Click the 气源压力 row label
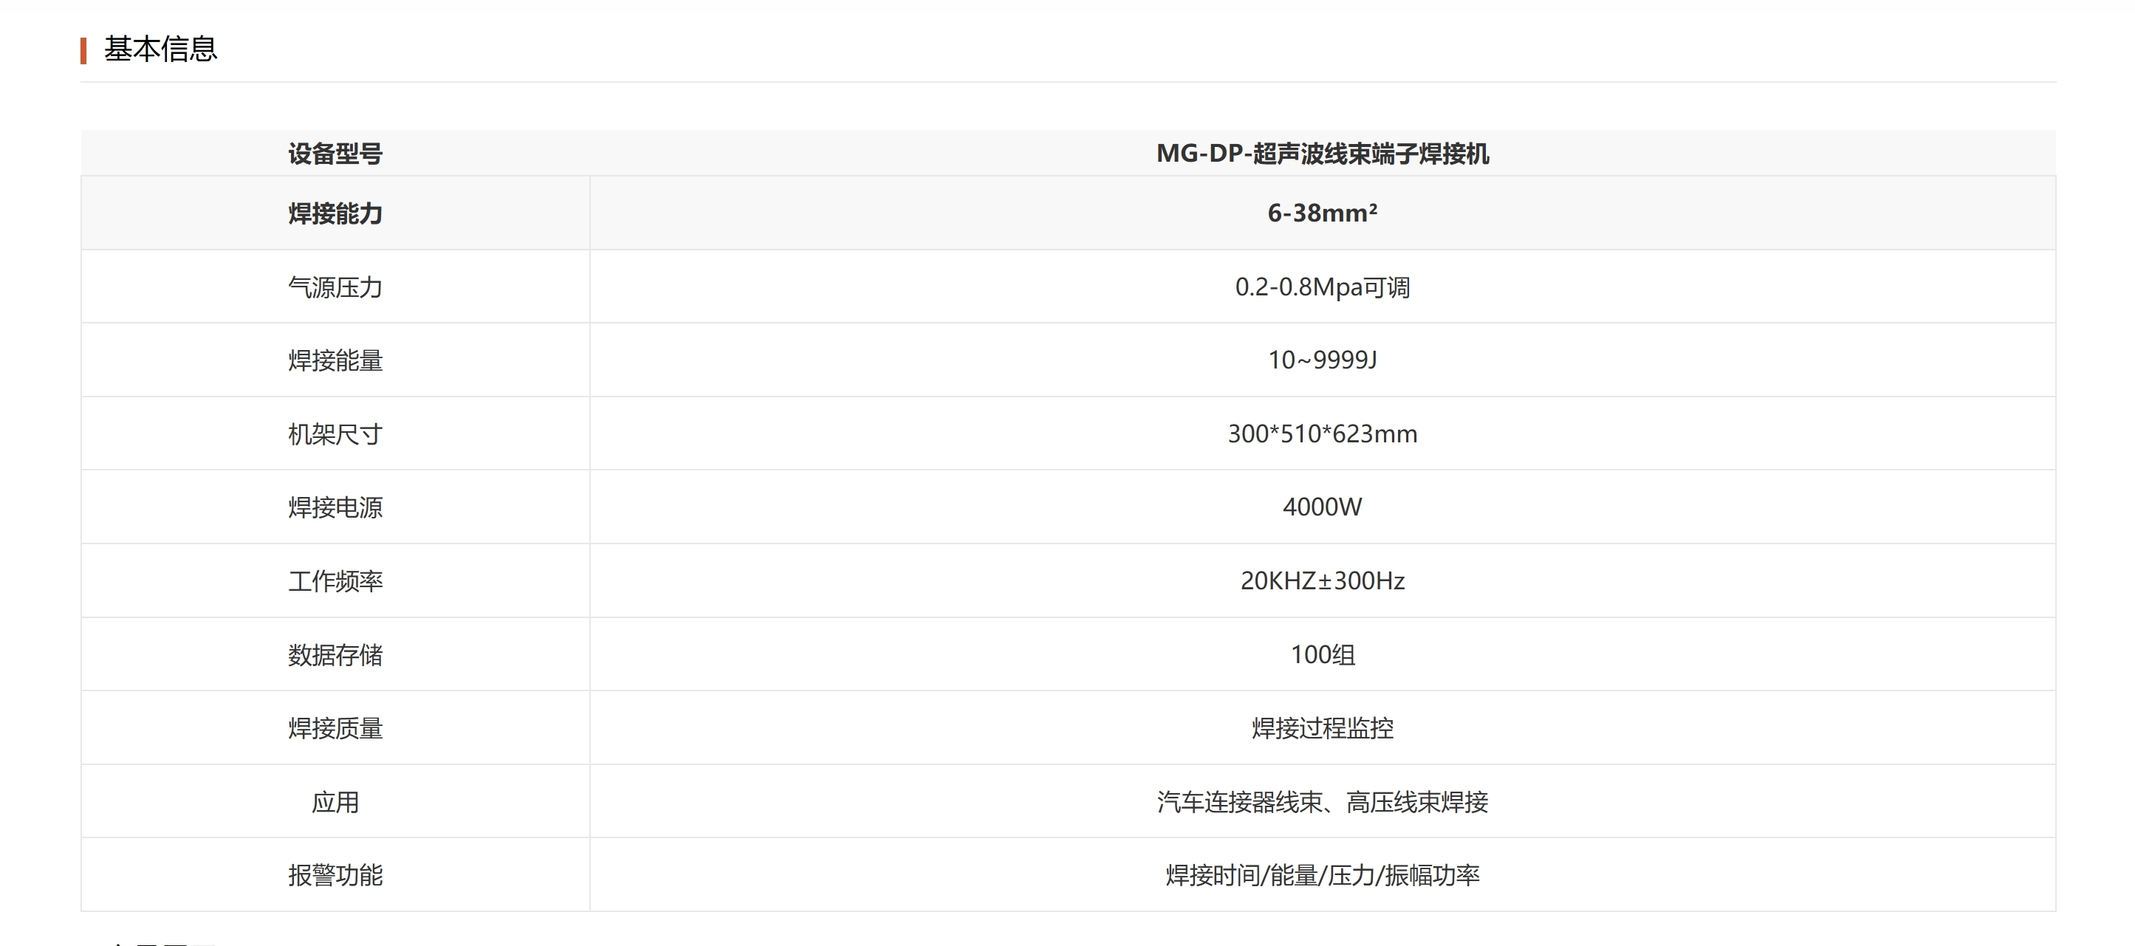This screenshot has height=946, width=2135. click(x=334, y=286)
